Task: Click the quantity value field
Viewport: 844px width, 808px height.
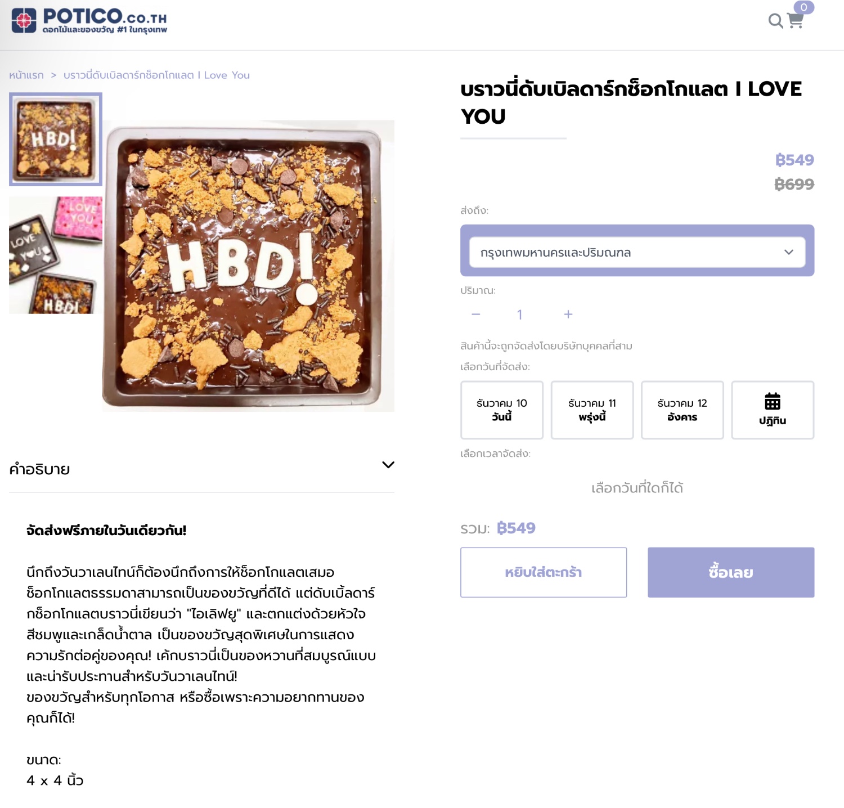Action: click(520, 314)
